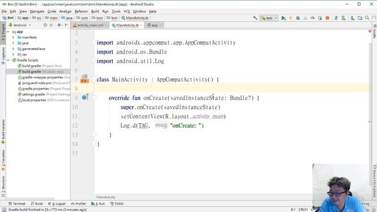The width and height of the screenshot is (377, 212).
Task: Open the Refactor menu
Action: pos(81,11)
